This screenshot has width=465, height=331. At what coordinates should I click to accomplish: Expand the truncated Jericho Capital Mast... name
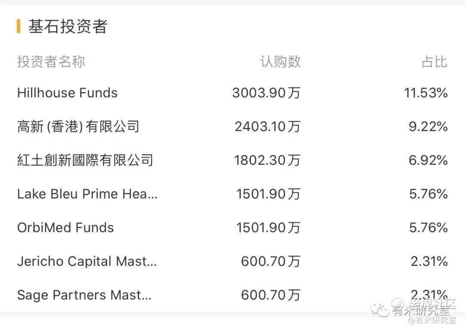coord(87,261)
